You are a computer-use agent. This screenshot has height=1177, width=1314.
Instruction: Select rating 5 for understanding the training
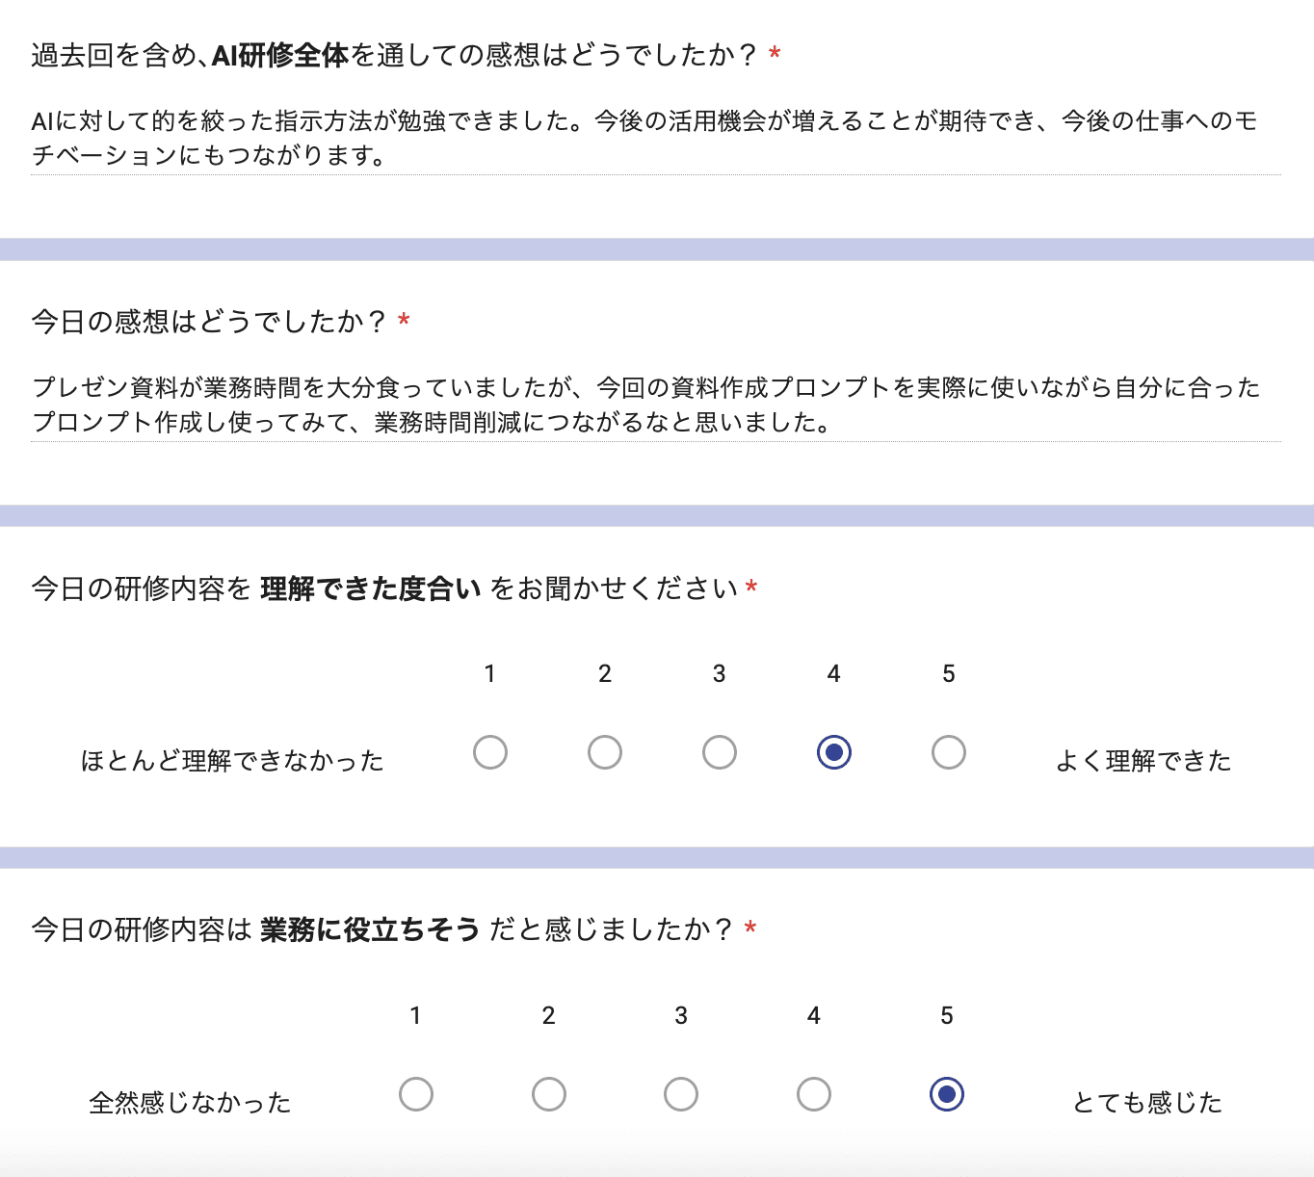(x=948, y=752)
